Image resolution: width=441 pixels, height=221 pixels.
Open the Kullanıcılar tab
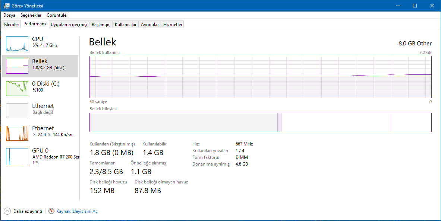(x=126, y=25)
